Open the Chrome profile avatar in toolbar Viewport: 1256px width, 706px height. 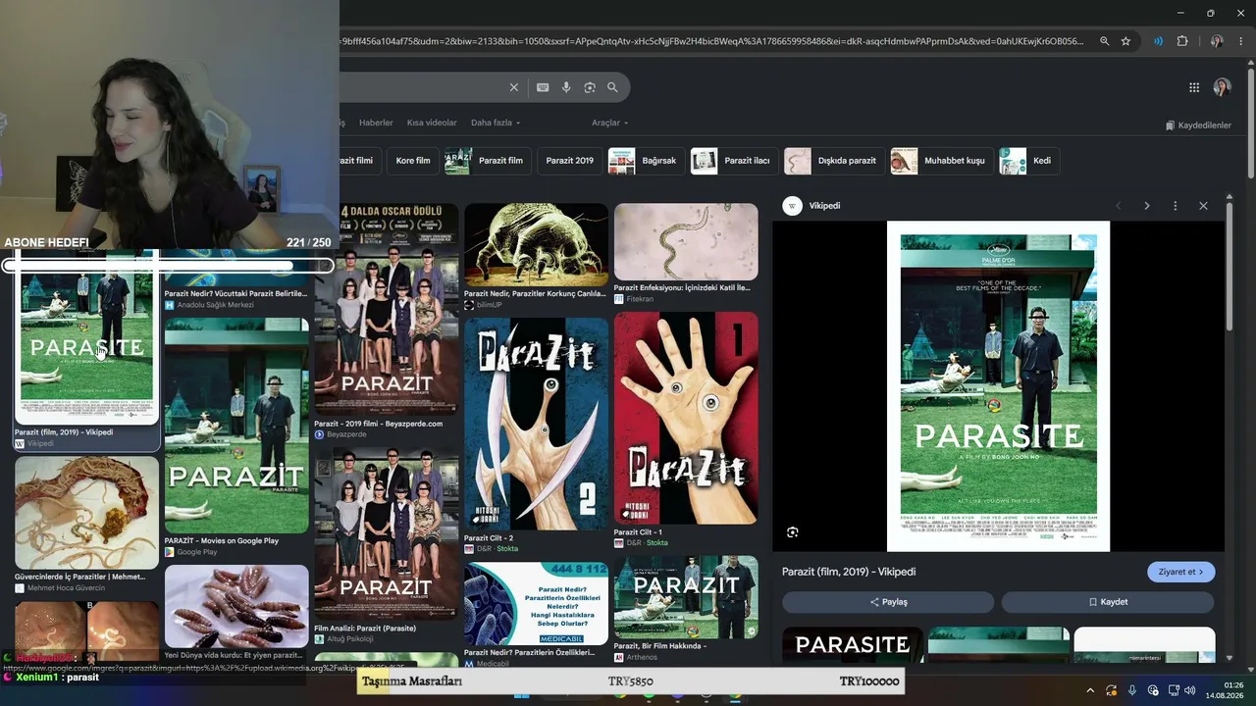(1217, 41)
